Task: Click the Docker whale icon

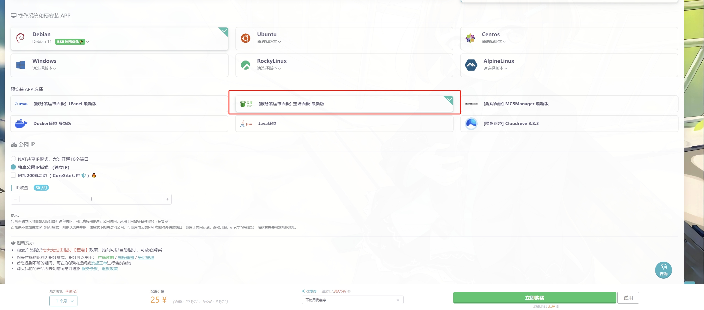Action: click(21, 124)
